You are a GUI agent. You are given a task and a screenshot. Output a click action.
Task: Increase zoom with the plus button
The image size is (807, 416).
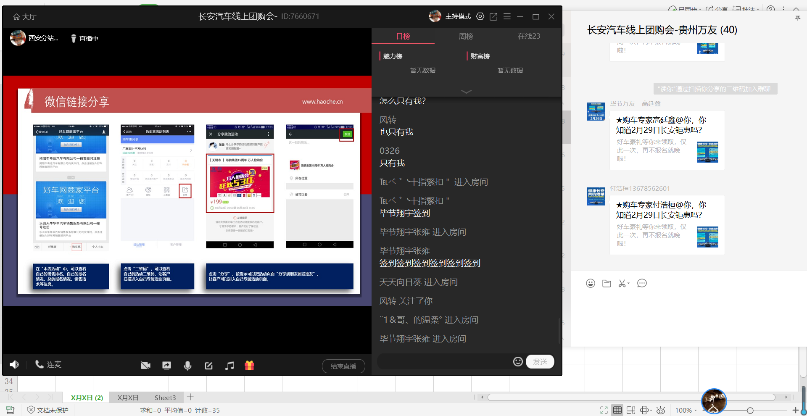(795, 410)
